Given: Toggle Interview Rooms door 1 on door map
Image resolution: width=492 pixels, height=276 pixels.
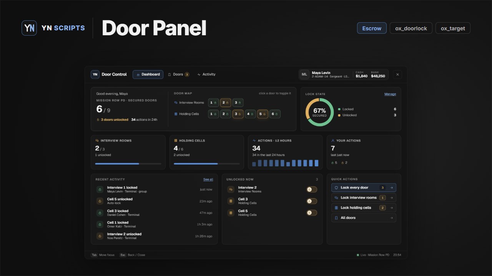Looking at the screenshot, I should (213, 103).
